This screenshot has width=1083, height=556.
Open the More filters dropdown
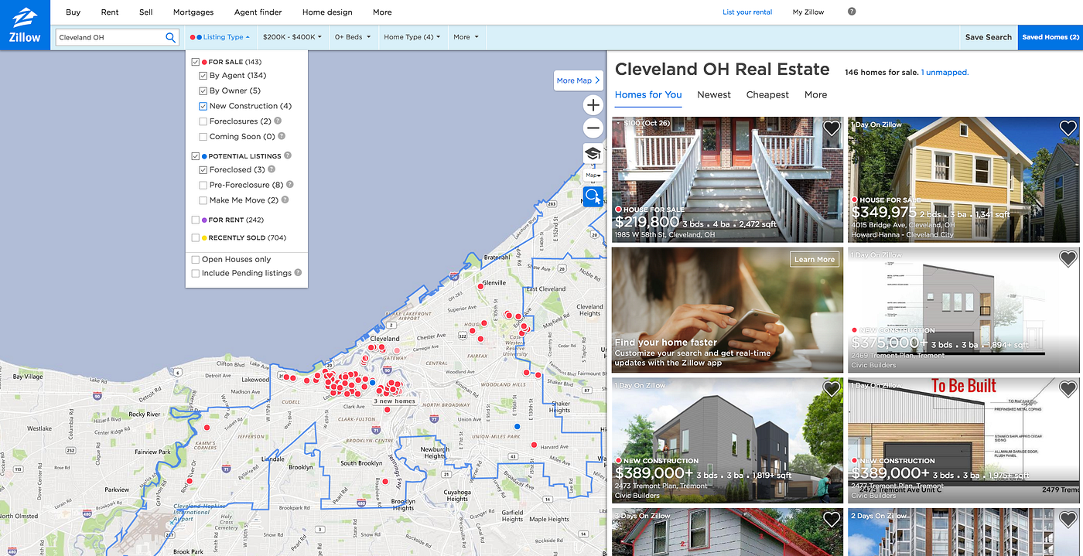(x=466, y=37)
